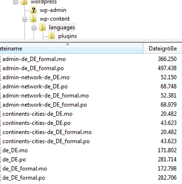
Task: Select file continents-cities-de_DE_formal.mo
Action: [47, 132]
